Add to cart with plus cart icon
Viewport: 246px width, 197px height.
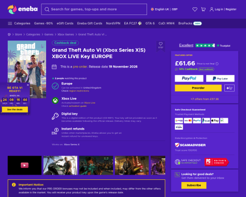[229, 88]
